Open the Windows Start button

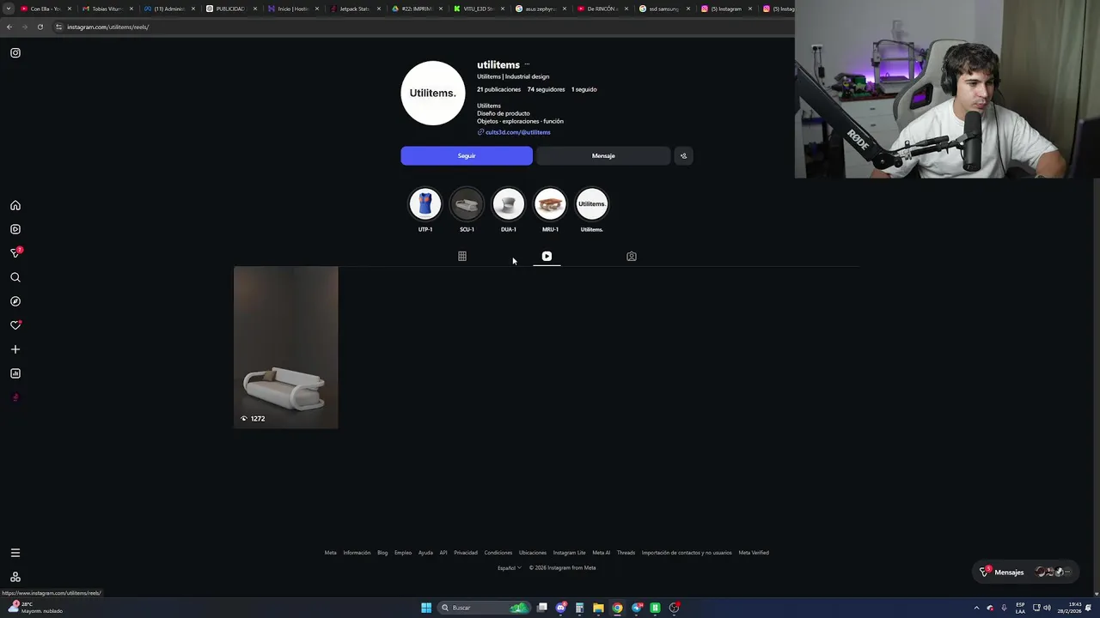click(426, 608)
